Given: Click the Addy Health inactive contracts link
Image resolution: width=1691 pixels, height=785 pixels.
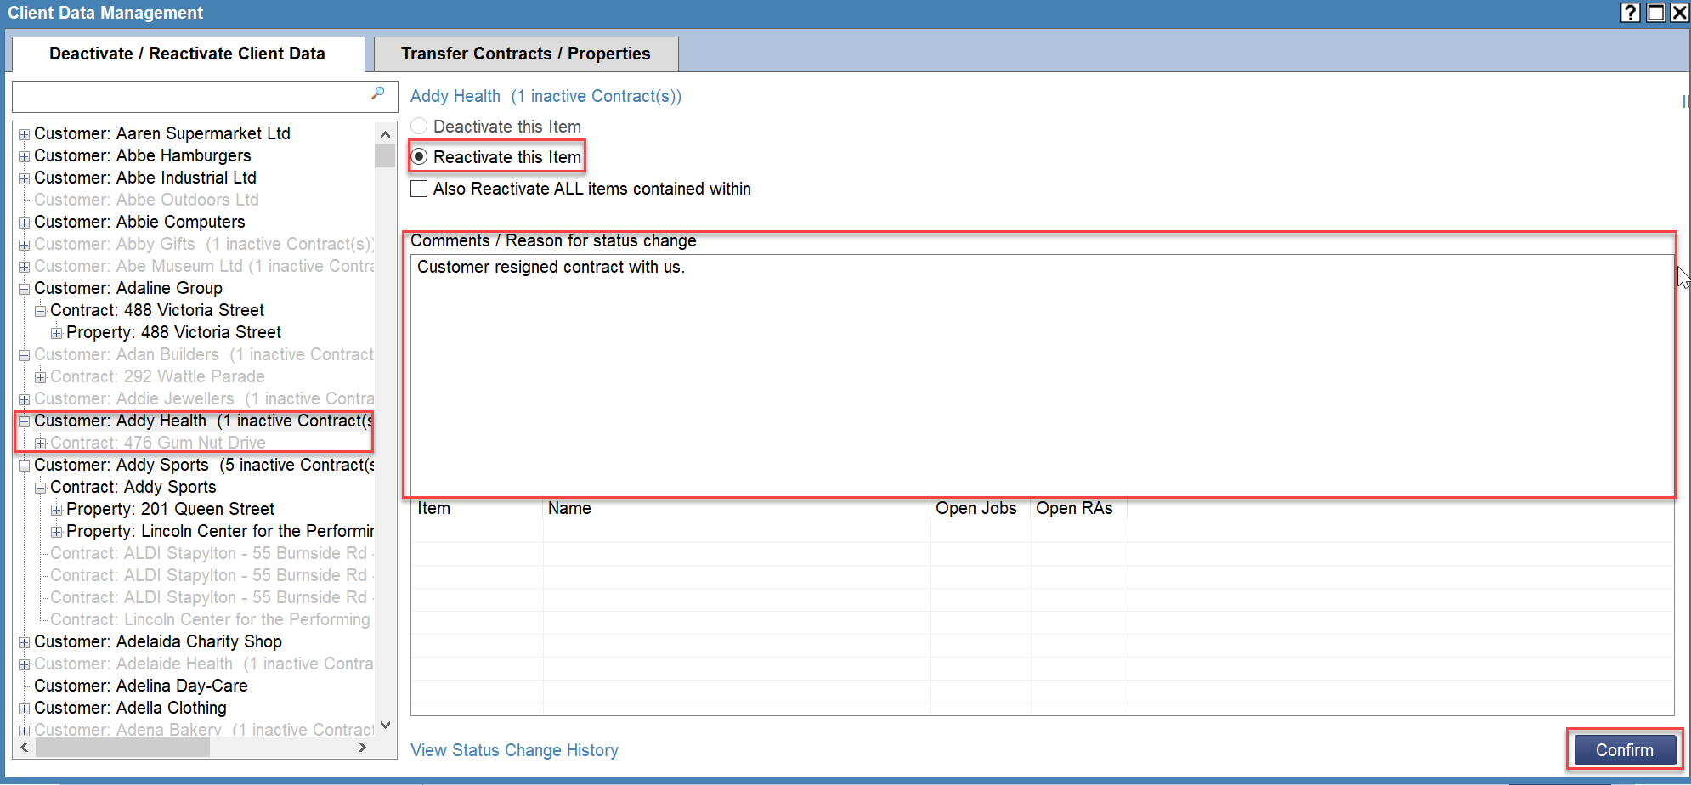Looking at the screenshot, I should [545, 96].
